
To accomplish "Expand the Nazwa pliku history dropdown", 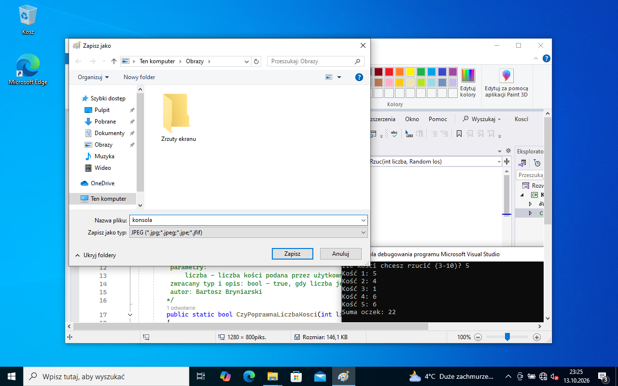I will [x=364, y=220].
